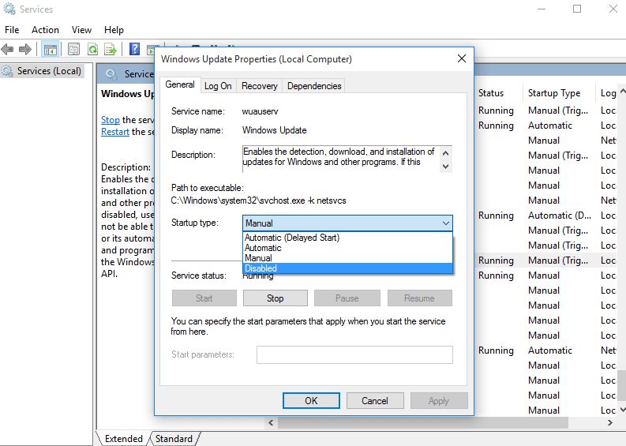Close the Windows Update Properties dialog
The width and height of the screenshot is (626, 446).
coord(461,58)
